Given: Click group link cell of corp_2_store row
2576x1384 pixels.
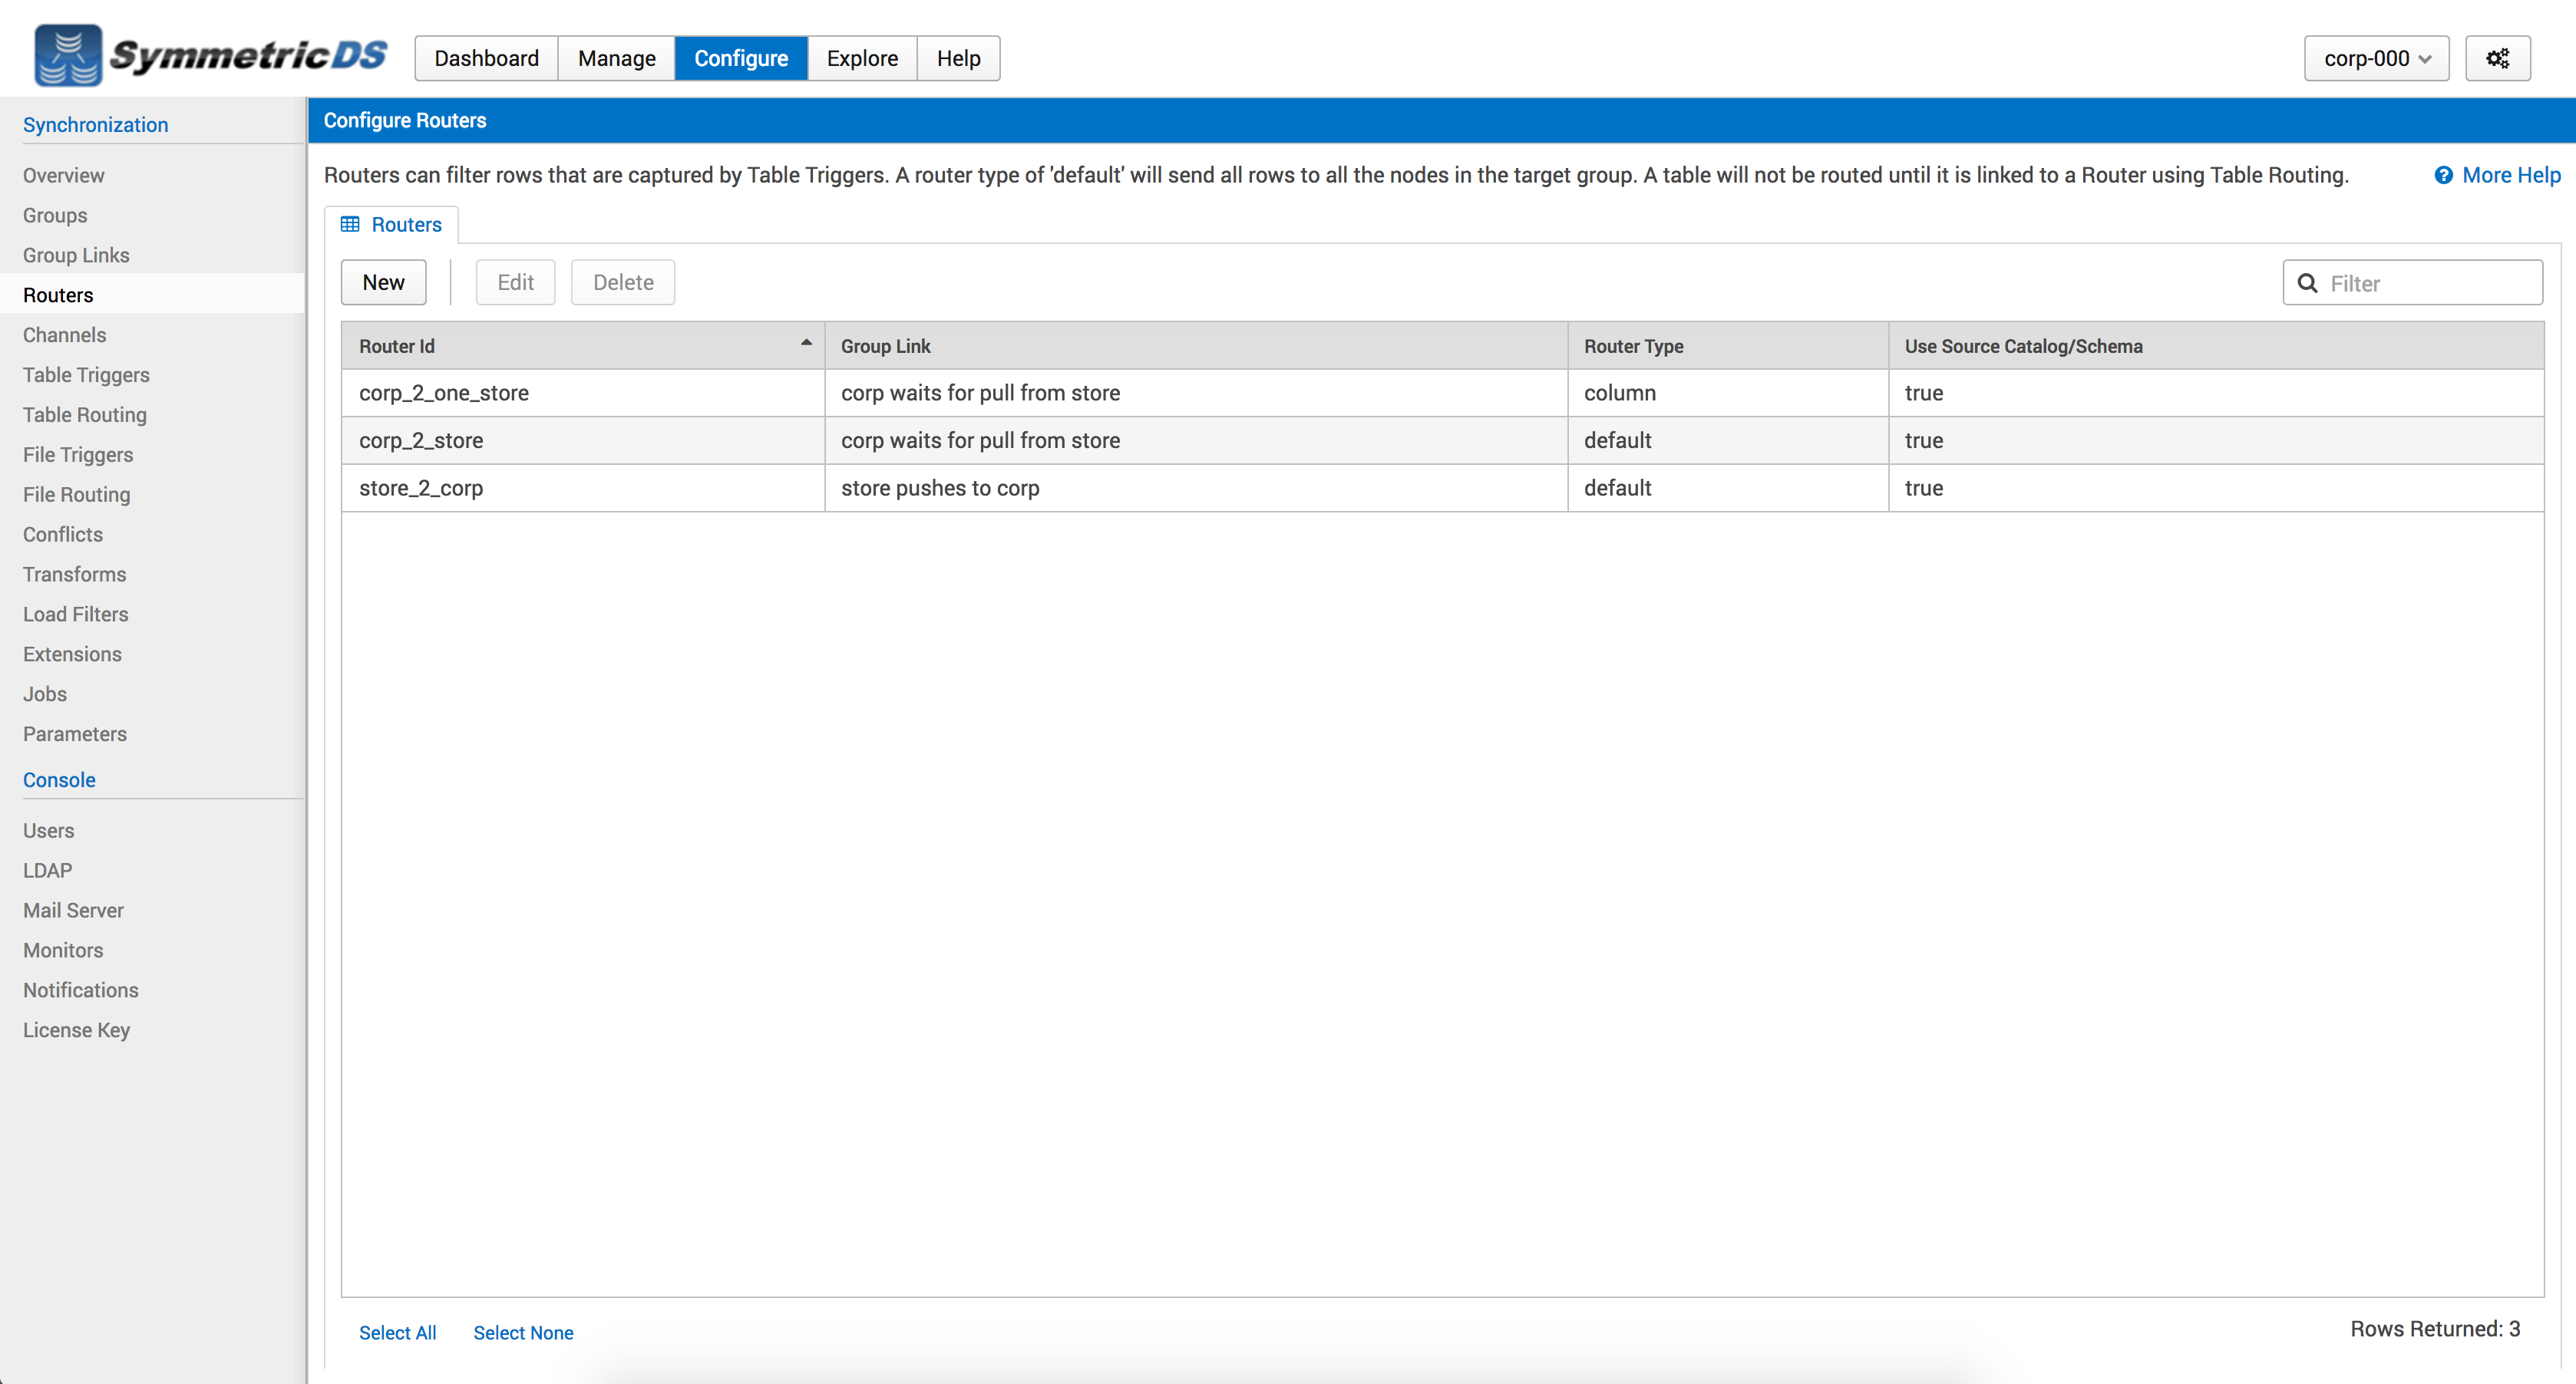Looking at the screenshot, I should click(x=1196, y=440).
